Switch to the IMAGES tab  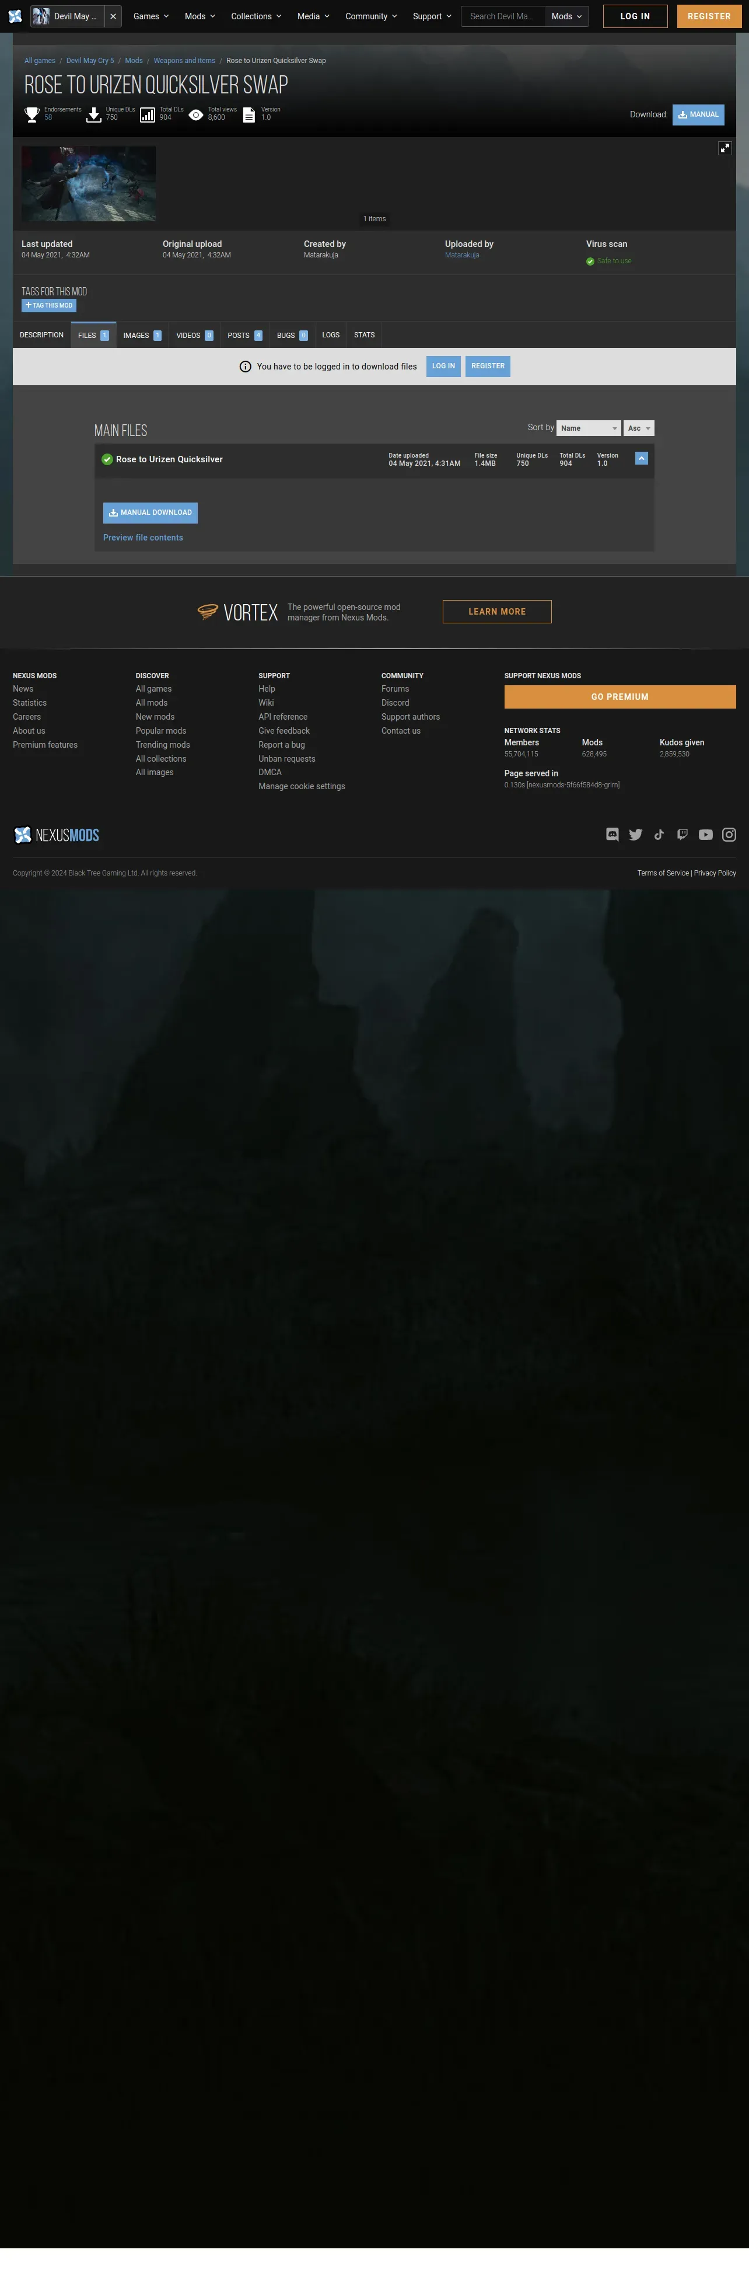[x=142, y=334]
